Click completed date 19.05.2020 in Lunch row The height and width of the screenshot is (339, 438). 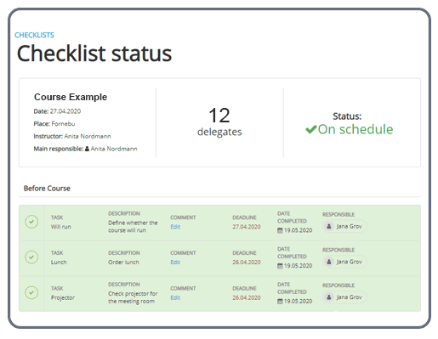pyautogui.click(x=298, y=266)
